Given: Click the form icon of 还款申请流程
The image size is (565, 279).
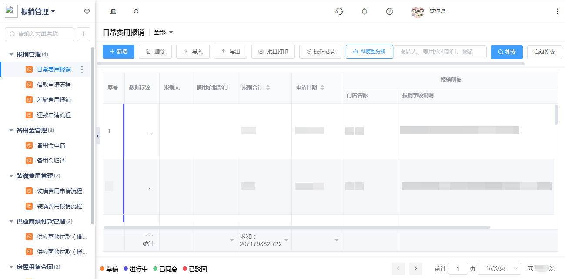Looking at the screenshot, I should [x=29, y=115].
